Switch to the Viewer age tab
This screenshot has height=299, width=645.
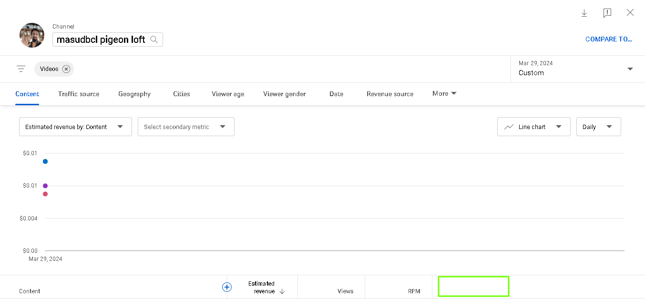228,94
